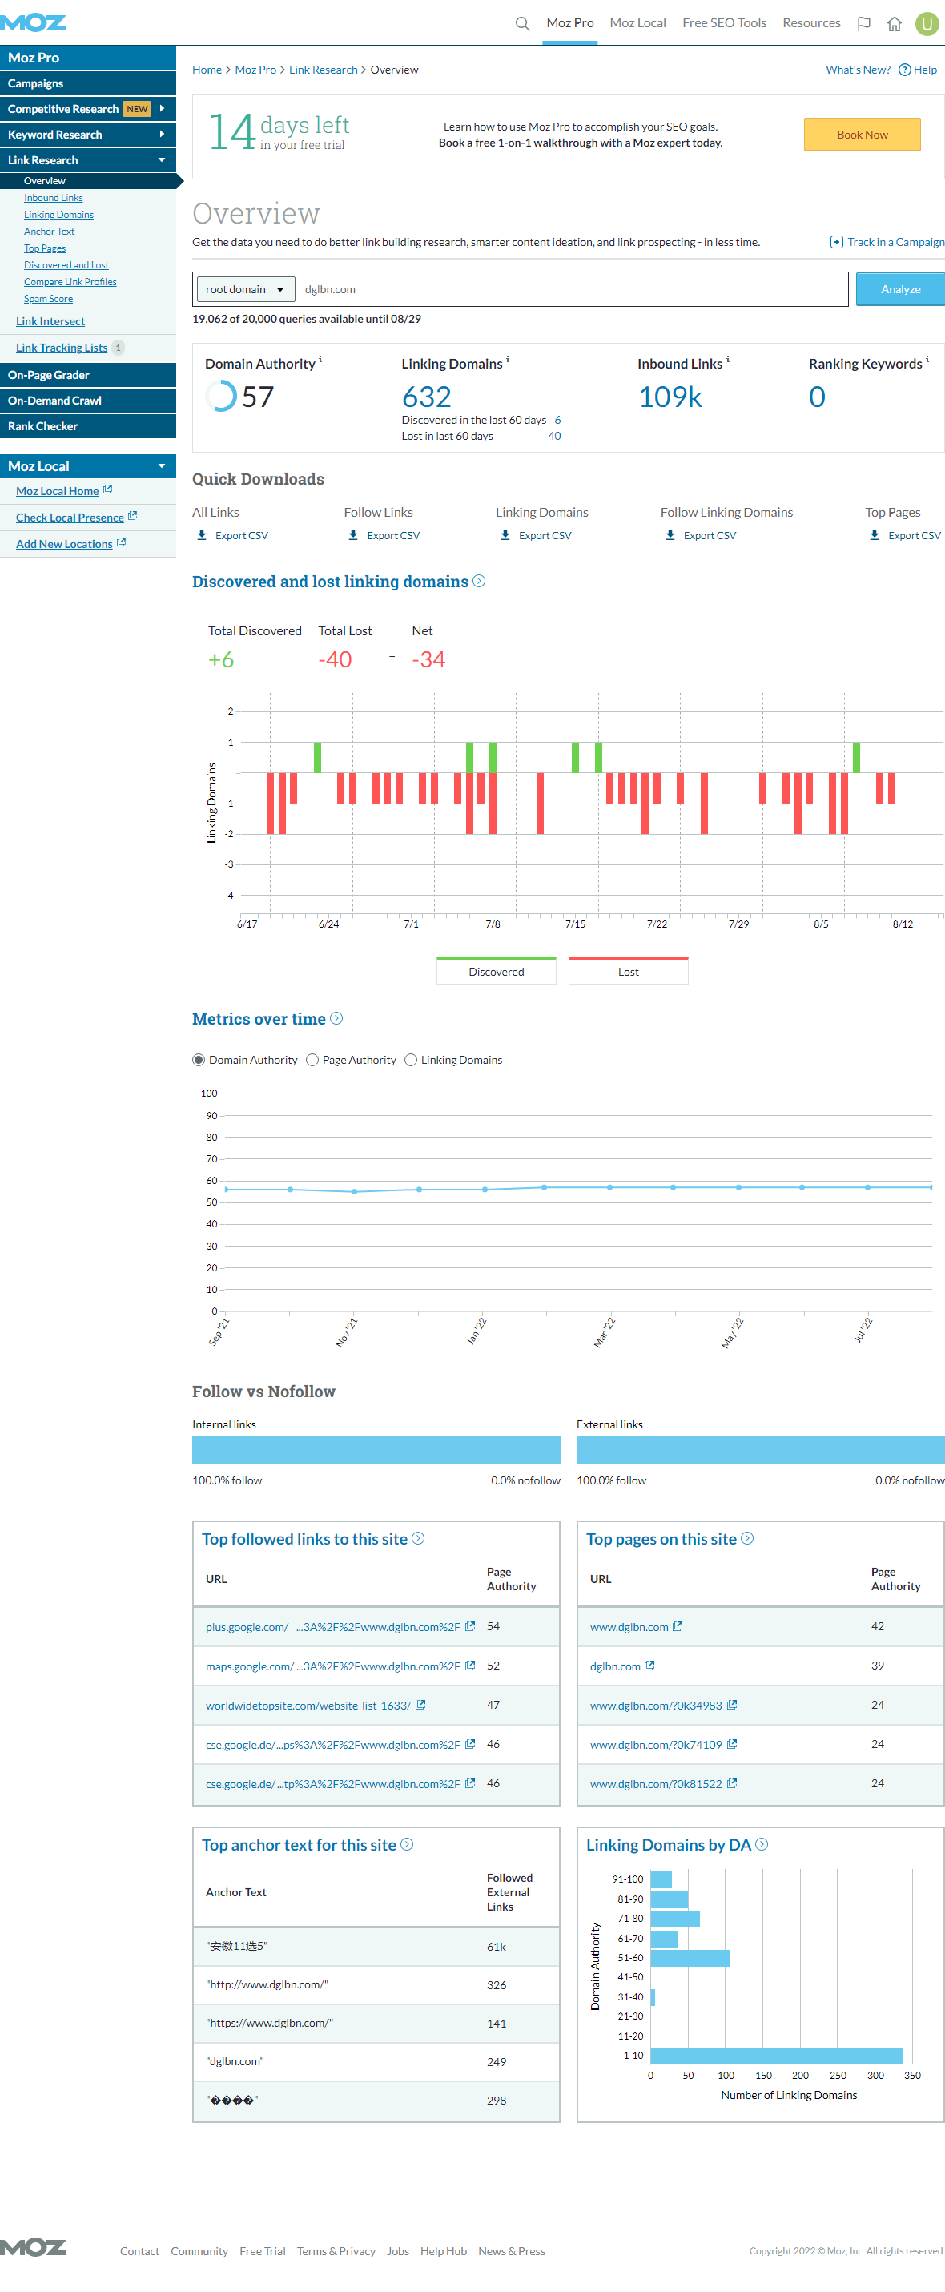Open help icon for Top pages on this site
The height and width of the screenshot is (2292, 945).
pos(747,1538)
